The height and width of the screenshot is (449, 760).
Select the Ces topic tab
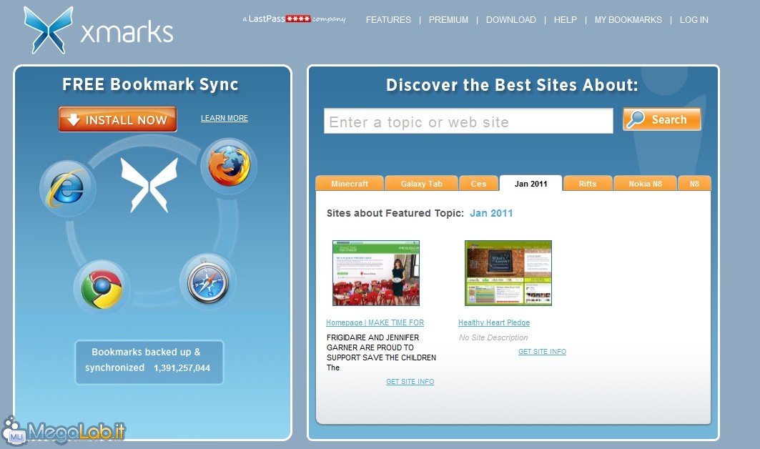pos(478,183)
